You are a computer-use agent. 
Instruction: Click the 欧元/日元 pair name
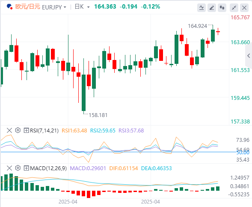coord(28,7)
